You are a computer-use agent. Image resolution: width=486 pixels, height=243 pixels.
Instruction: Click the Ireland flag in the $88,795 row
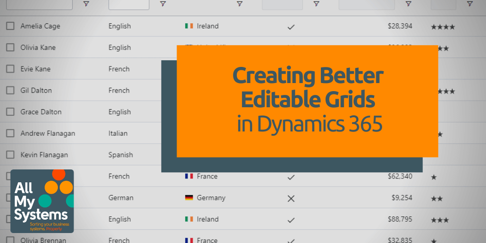[x=189, y=219]
